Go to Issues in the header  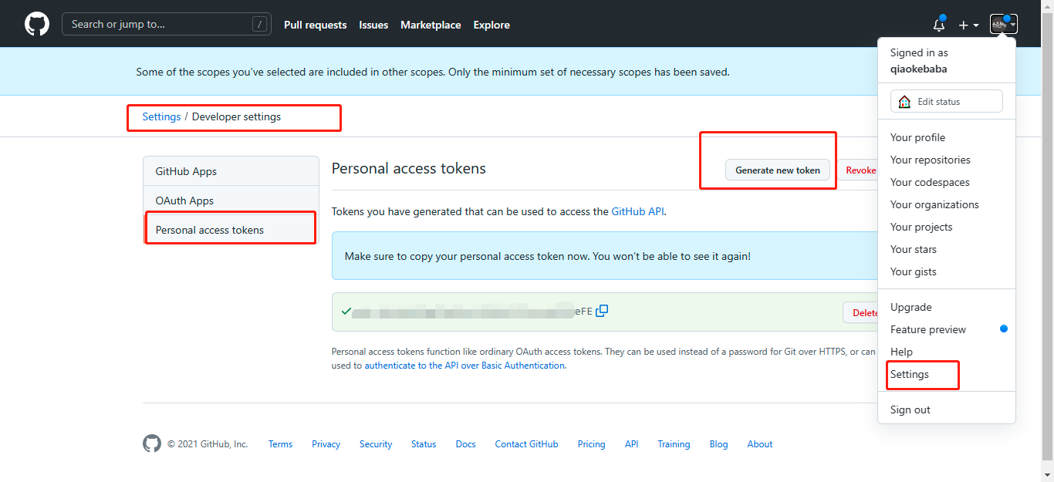373,25
